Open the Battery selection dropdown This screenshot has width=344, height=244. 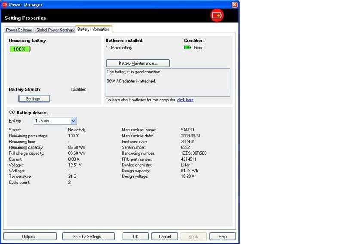(73, 121)
